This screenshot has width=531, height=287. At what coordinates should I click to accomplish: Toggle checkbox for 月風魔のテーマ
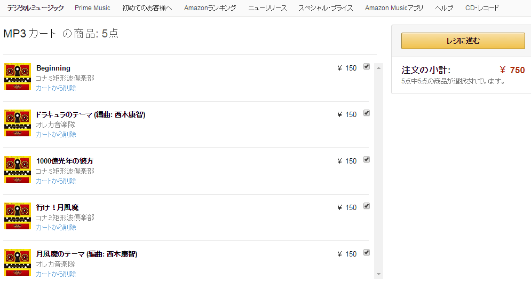tap(367, 253)
